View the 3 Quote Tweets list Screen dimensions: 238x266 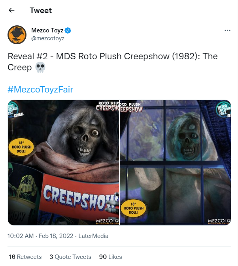click(x=70, y=257)
